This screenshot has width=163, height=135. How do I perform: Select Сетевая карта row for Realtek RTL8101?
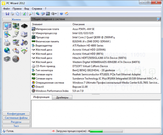click(96, 75)
